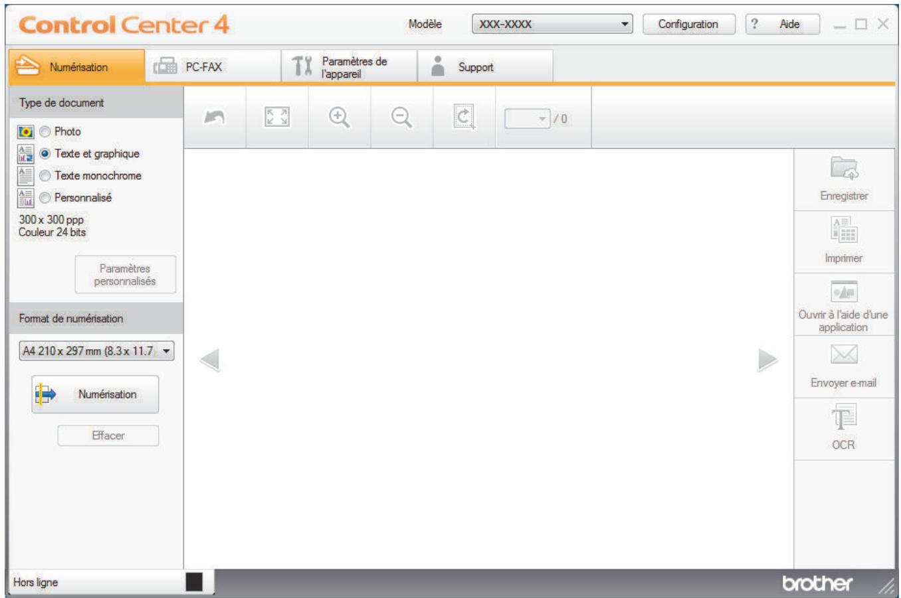The height and width of the screenshot is (598, 901).
Task: Go to previous page with left arrow
Action: tap(209, 360)
